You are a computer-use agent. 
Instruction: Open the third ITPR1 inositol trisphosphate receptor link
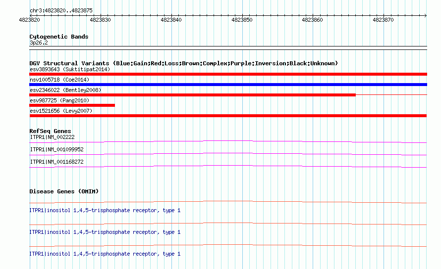tap(105, 254)
